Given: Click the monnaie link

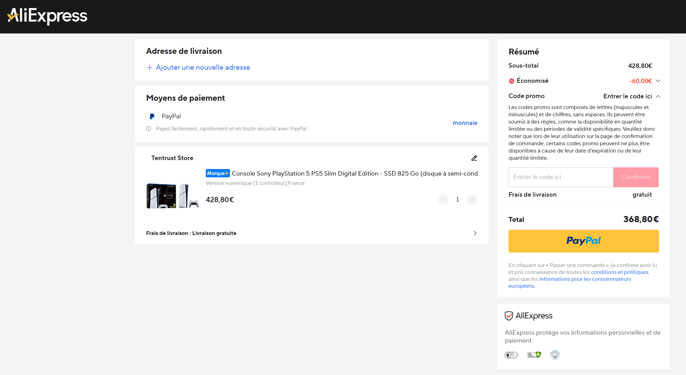Looking at the screenshot, I should point(465,123).
